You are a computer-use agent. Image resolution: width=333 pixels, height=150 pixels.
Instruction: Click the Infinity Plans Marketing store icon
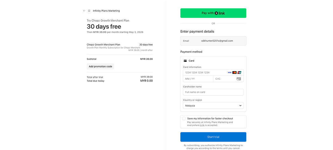[x=89, y=11]
